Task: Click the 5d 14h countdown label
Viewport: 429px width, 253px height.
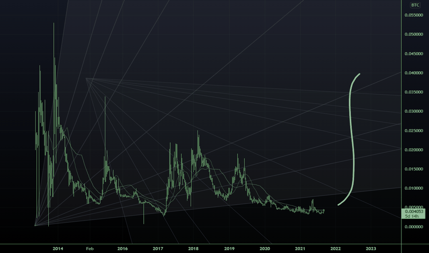Action: pos(412,216)
